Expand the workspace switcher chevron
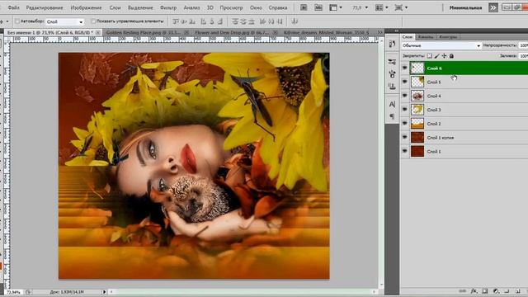The image size is (528, 297). pyautogui.click(x=493, y=7)
